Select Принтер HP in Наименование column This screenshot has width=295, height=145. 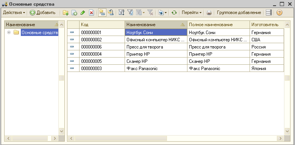(x=156, y=54)
